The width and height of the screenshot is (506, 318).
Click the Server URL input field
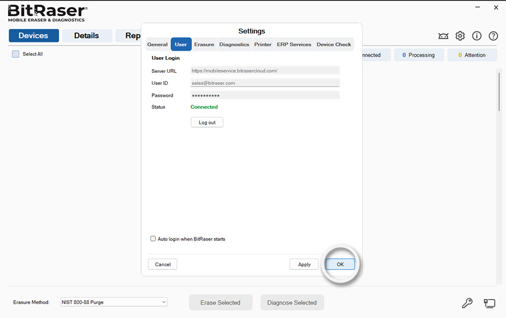click(x=265, y=71)
